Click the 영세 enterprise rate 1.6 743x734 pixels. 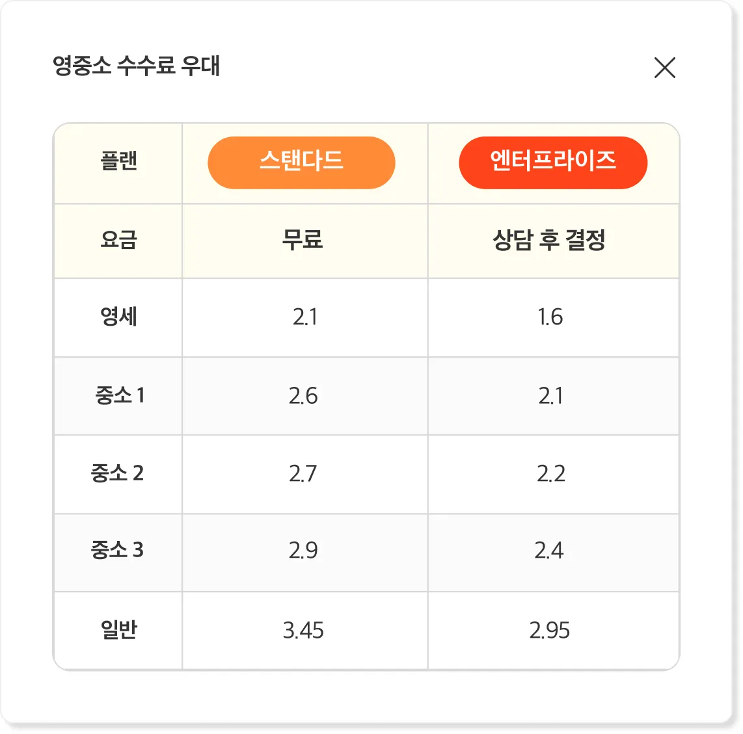550,317
